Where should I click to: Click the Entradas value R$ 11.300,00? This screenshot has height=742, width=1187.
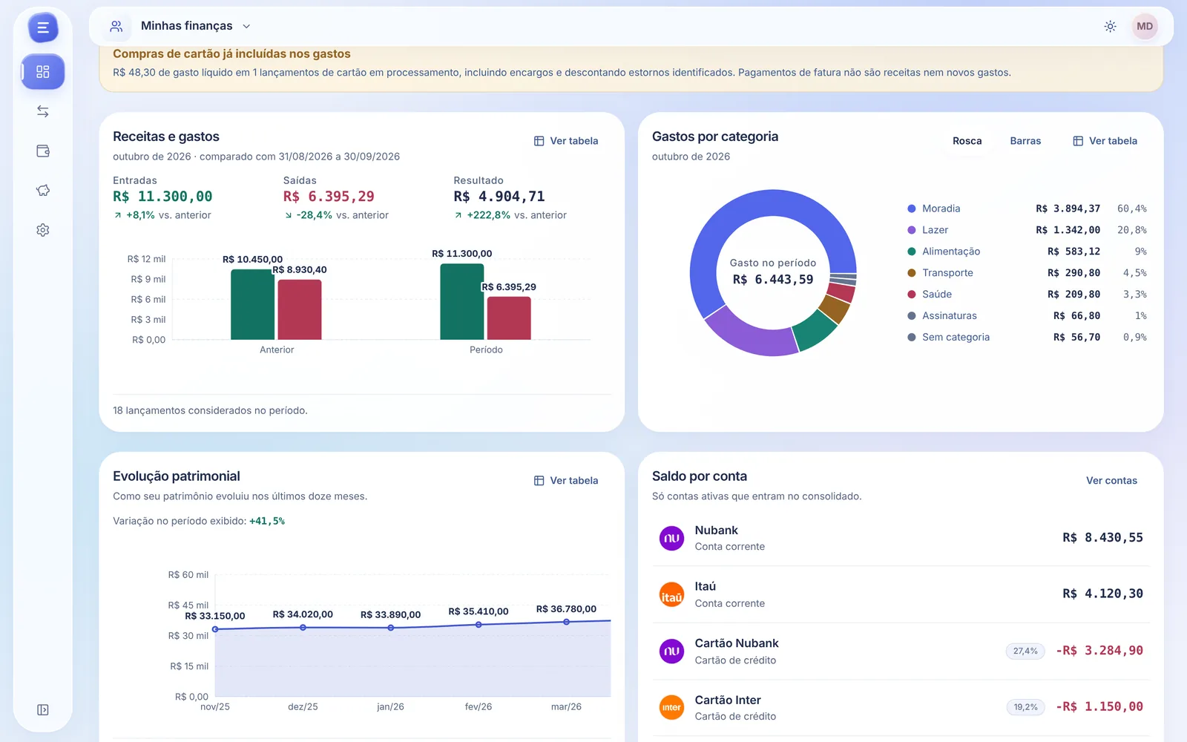[x=162, y=197]
